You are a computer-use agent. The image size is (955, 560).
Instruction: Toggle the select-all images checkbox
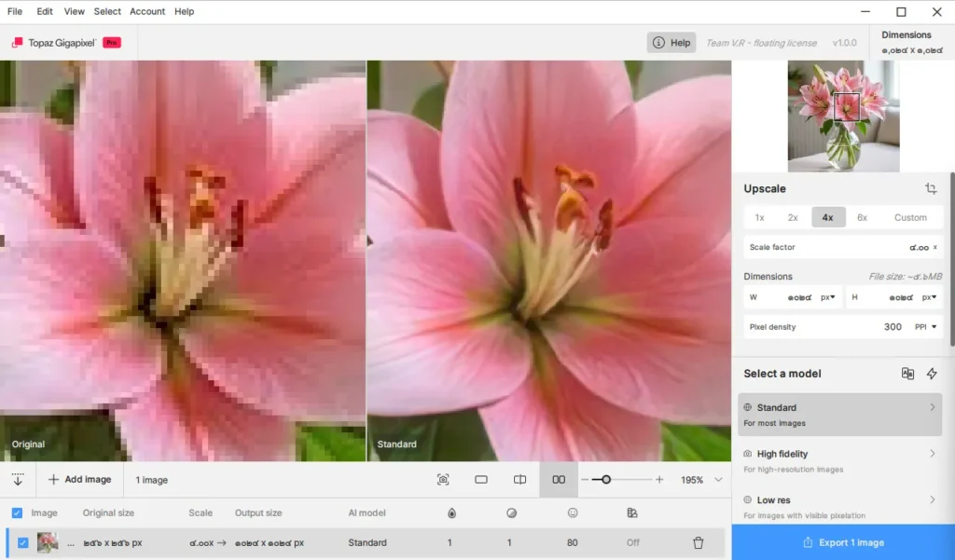pos(17,512)
